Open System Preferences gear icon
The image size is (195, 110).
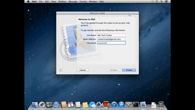[129, 105]
